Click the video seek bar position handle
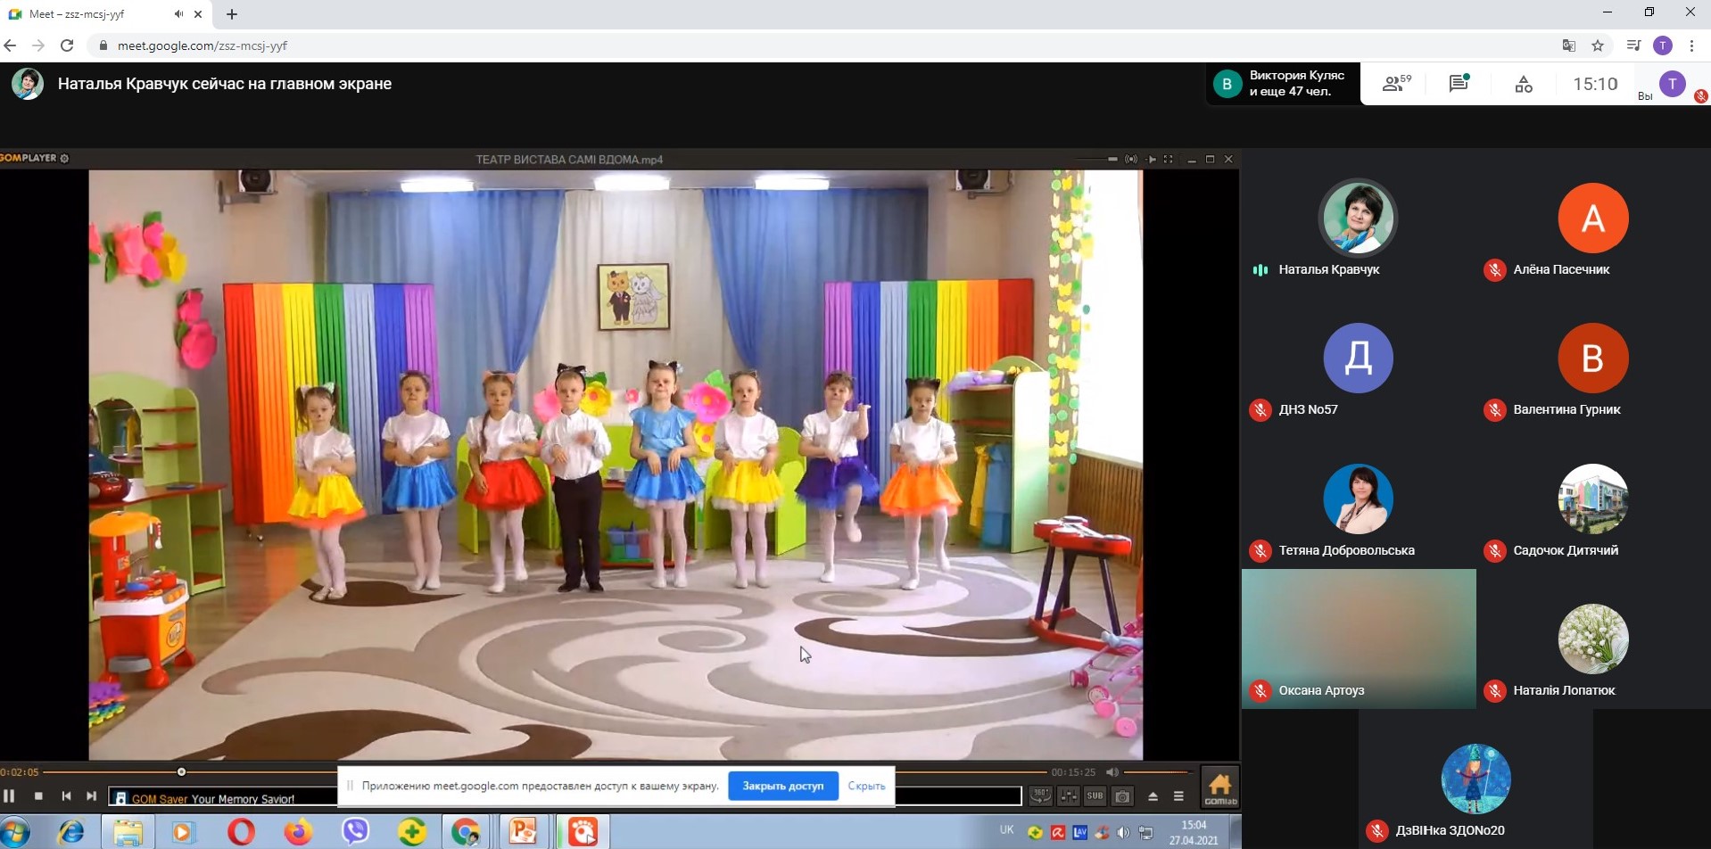Image resolution: width=1711 pixels, height=849 pixels. click(x=181, y=772)
